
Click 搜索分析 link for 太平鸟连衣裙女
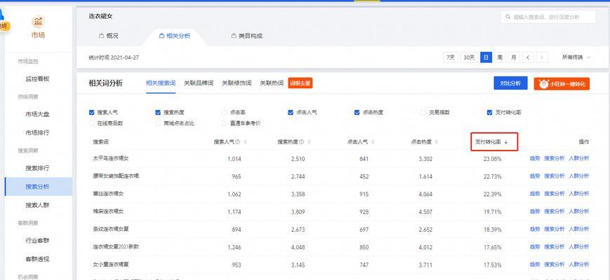pyautogui.click(x=554, y=158)
